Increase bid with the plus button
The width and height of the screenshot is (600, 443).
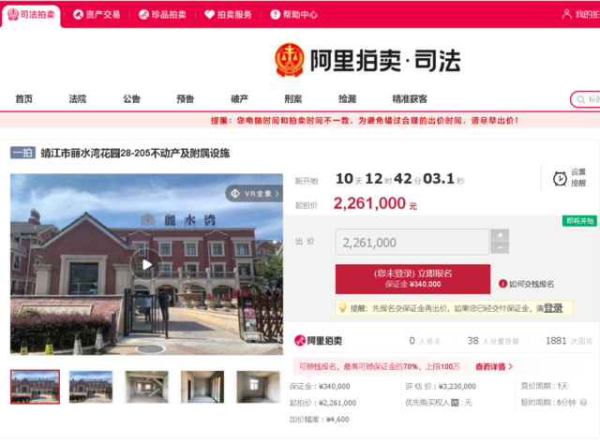500,235
